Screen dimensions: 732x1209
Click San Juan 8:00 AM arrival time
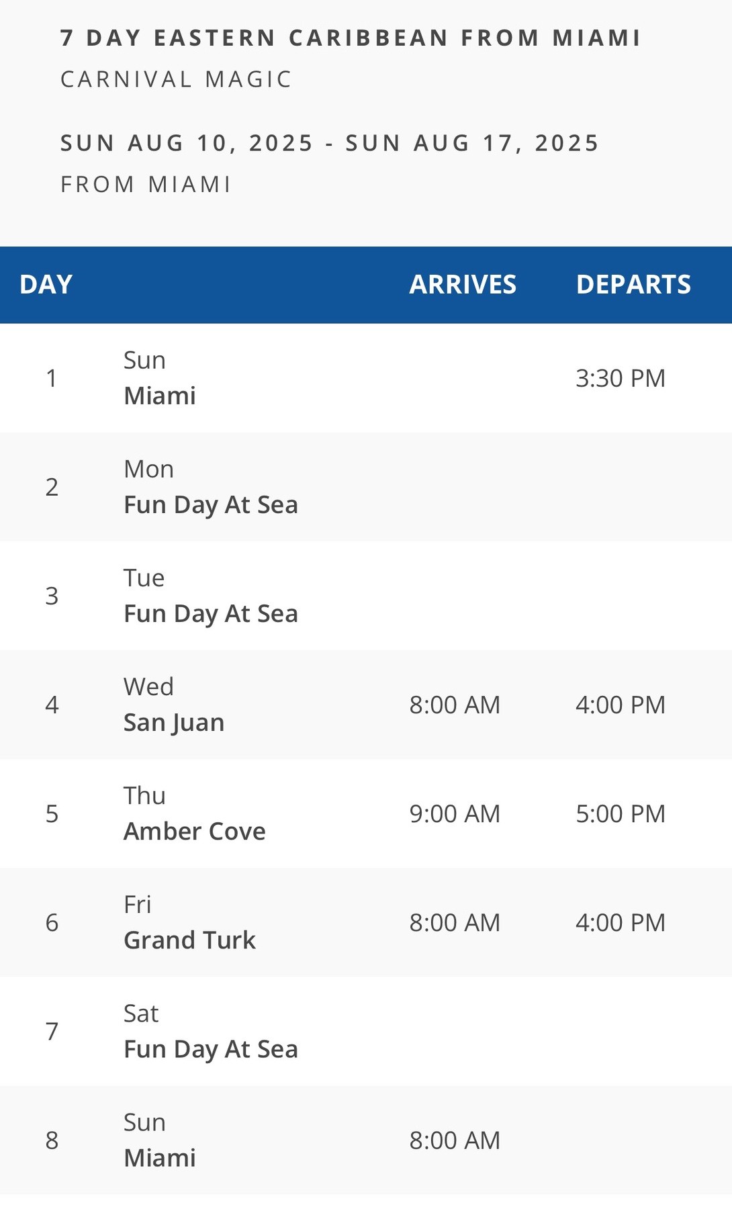pos(455,705)
